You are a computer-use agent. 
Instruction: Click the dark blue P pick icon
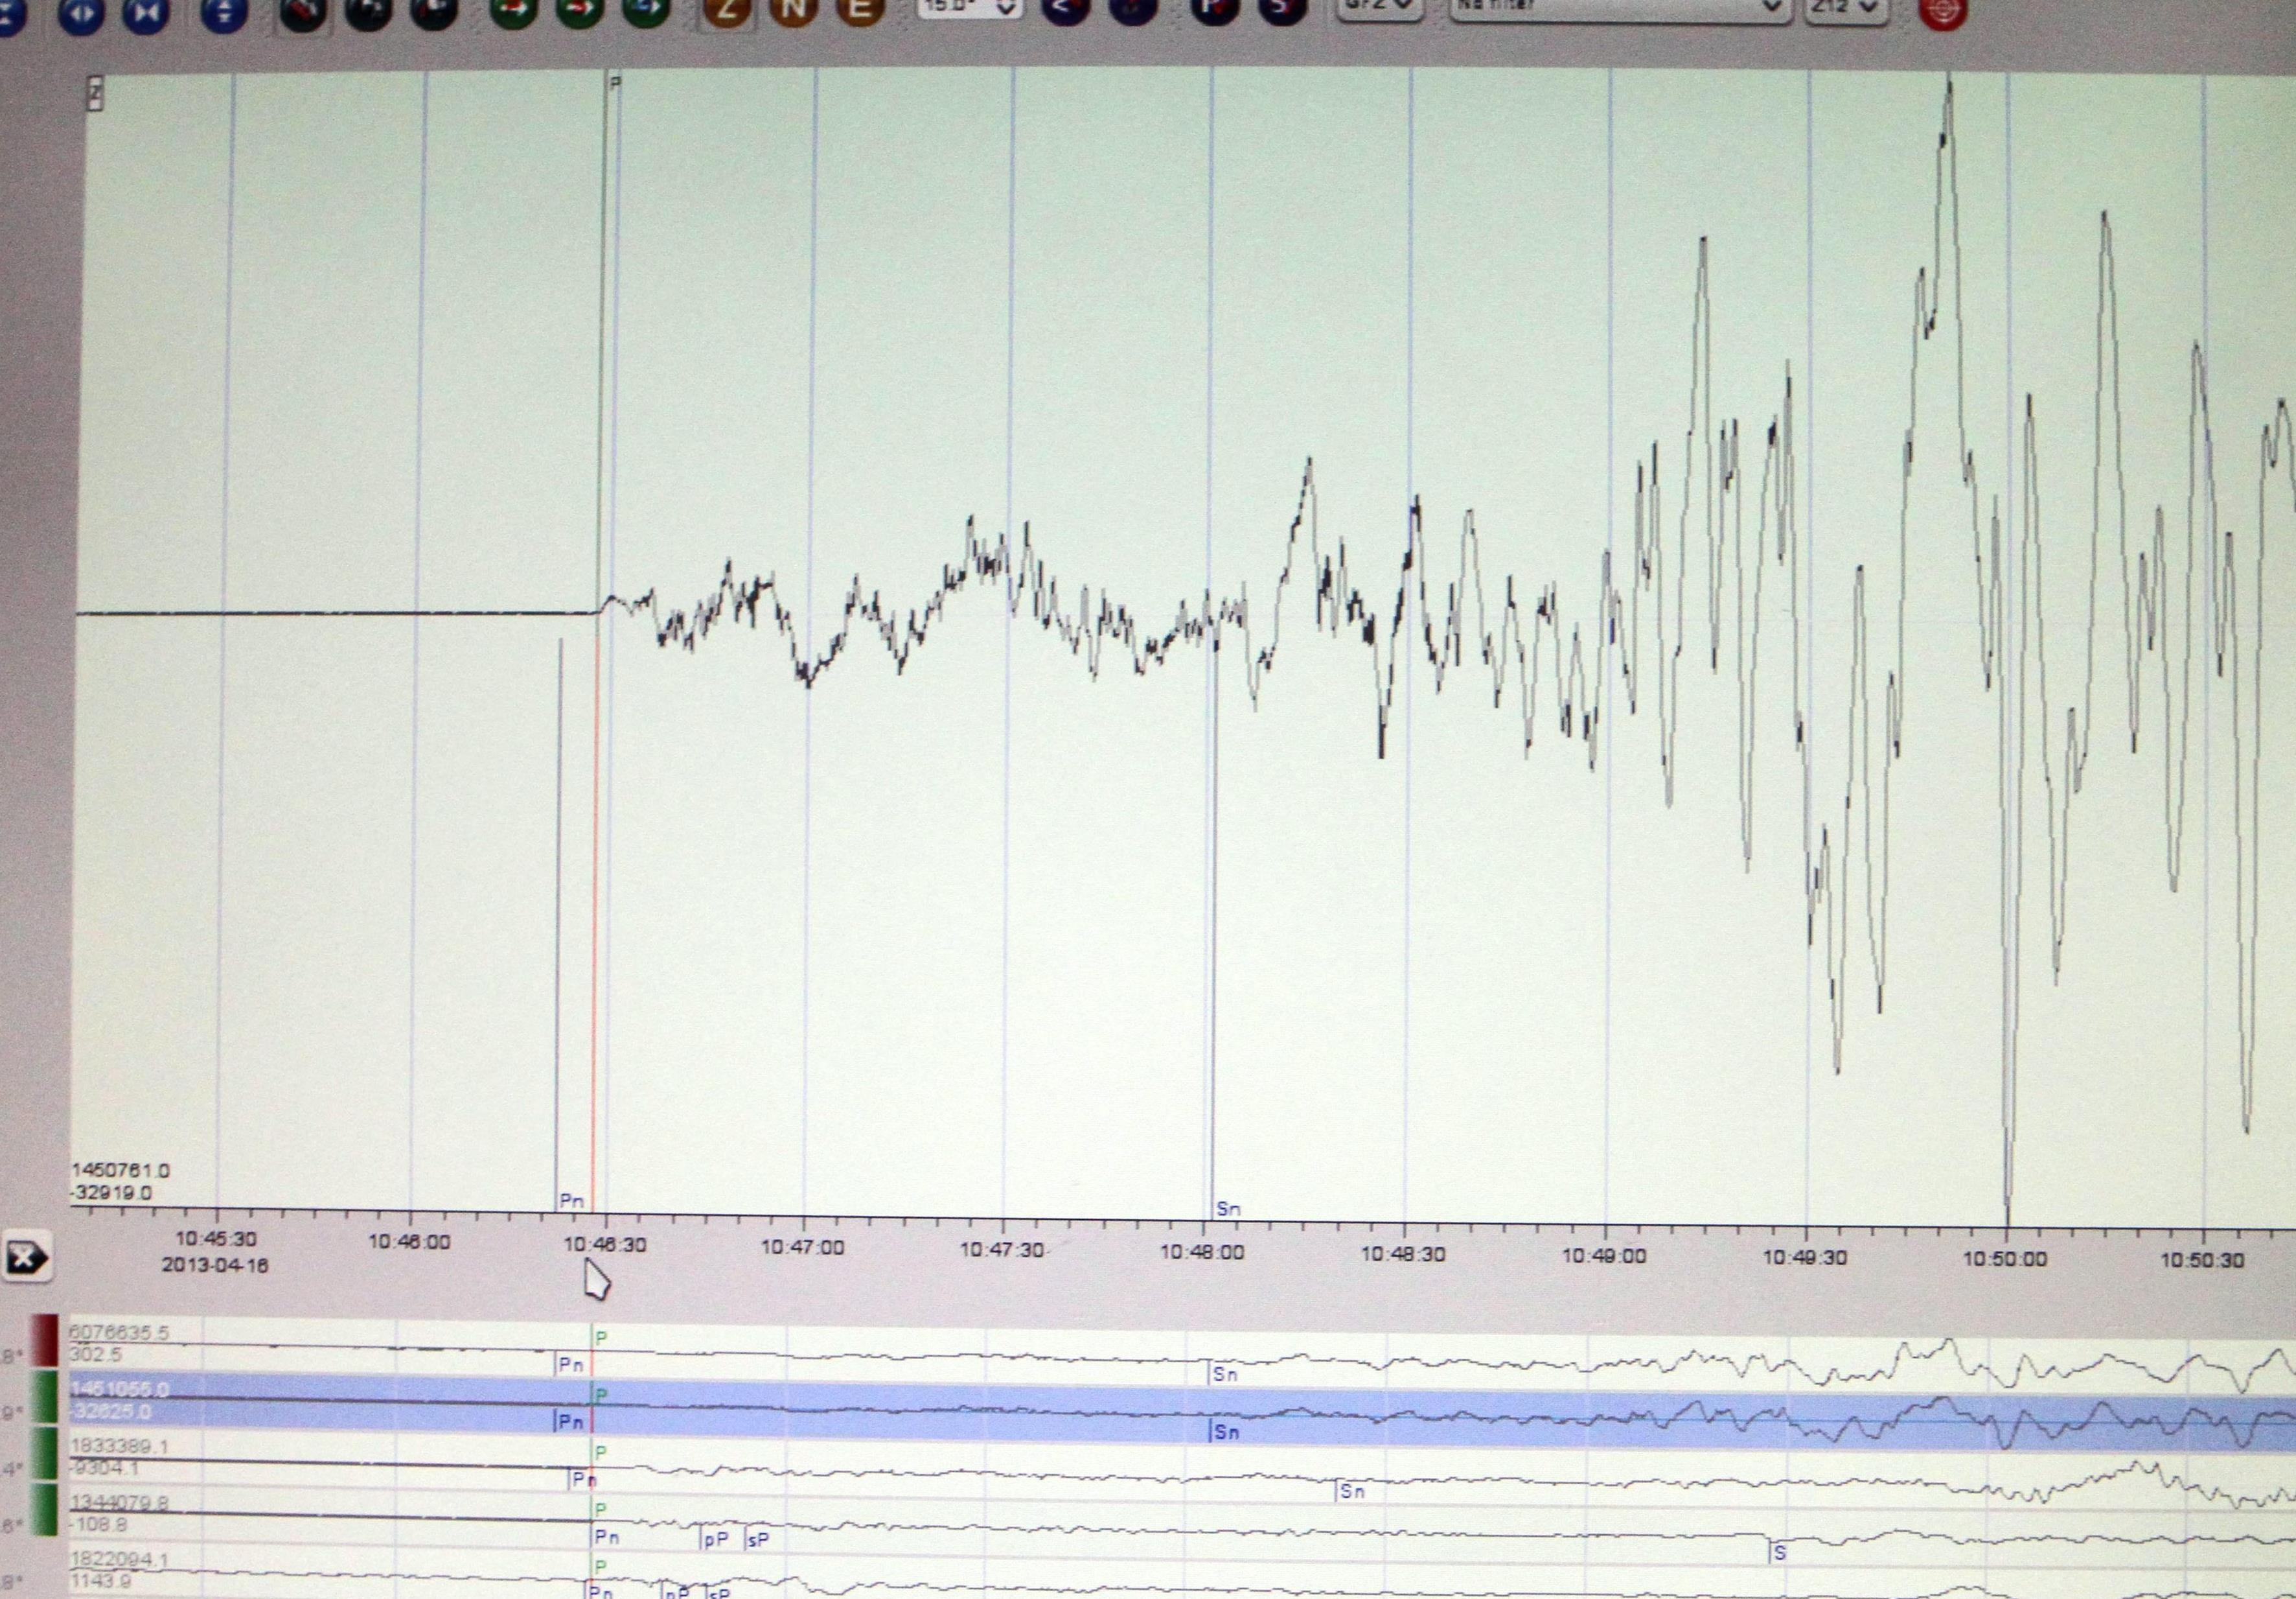tap(1215, 10)
